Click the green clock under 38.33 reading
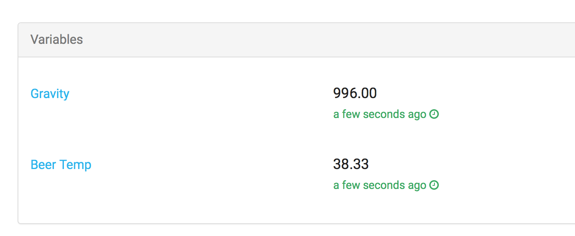 point(434,185)
